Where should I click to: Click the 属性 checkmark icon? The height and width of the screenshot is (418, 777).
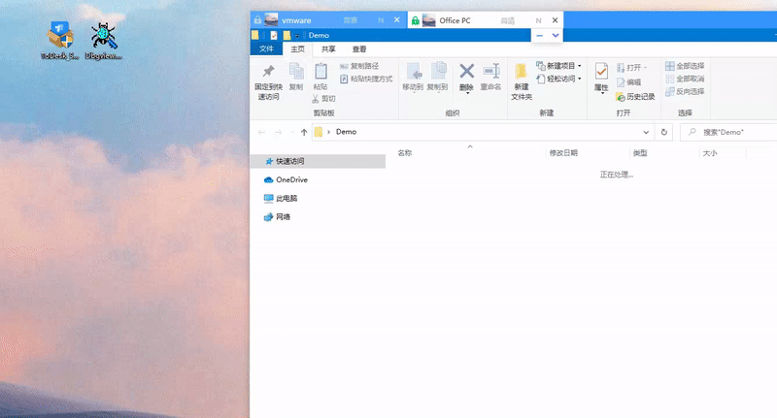point(601,72)
